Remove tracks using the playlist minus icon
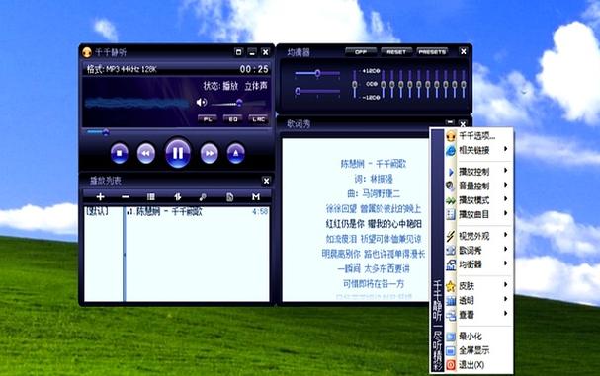 (126, 196)
